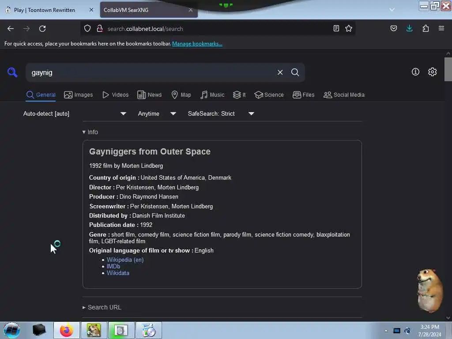Toggle reader view icon in address bar
This screenshot has width=452, height=339.
coord(336,28)
